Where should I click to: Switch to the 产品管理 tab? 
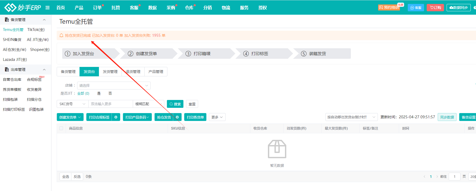click(x=156, y=72)
